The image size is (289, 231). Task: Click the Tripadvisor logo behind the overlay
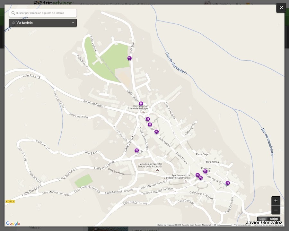pyautogui.click(x=54, y=3)
